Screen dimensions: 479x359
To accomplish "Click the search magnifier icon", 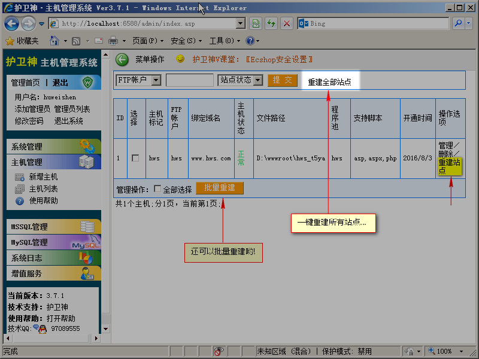I will [x=458, y=23].
